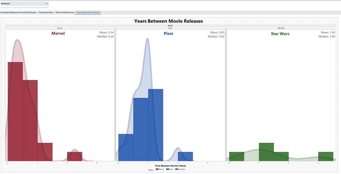
Task: Click the 'Years Between Movie Releases' chart title
Action: (169, 21)
